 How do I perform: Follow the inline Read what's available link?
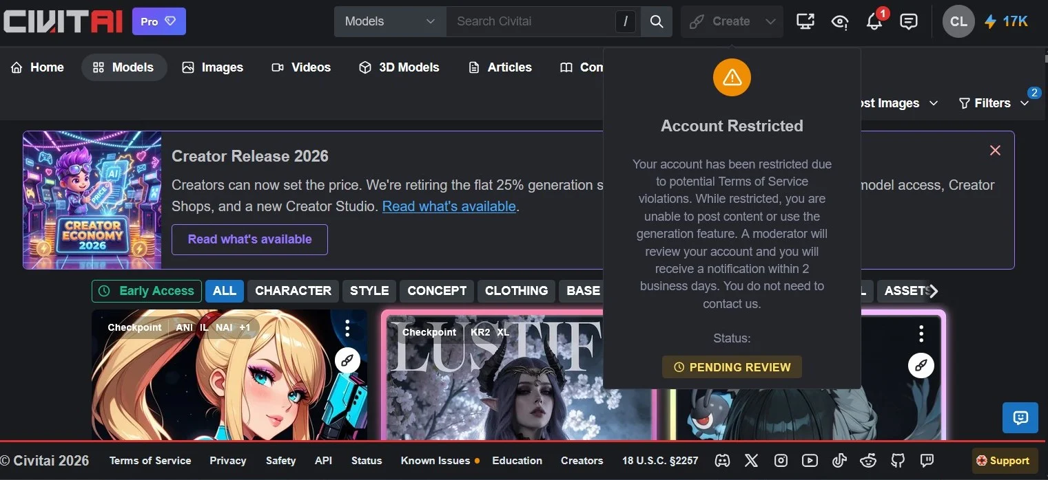pyautogui.click(x=449, y=206)
